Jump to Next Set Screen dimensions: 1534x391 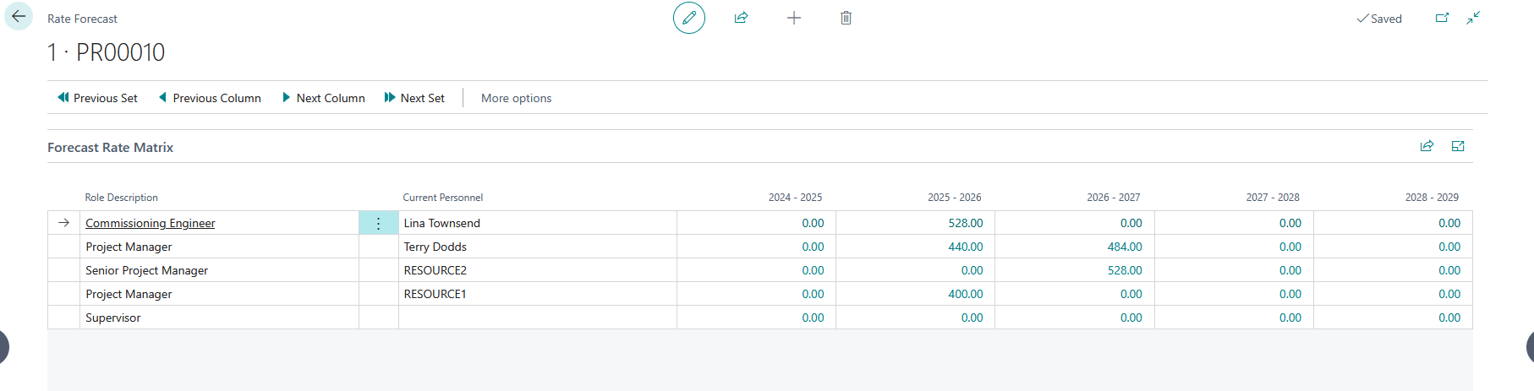[x=414, y=98]
